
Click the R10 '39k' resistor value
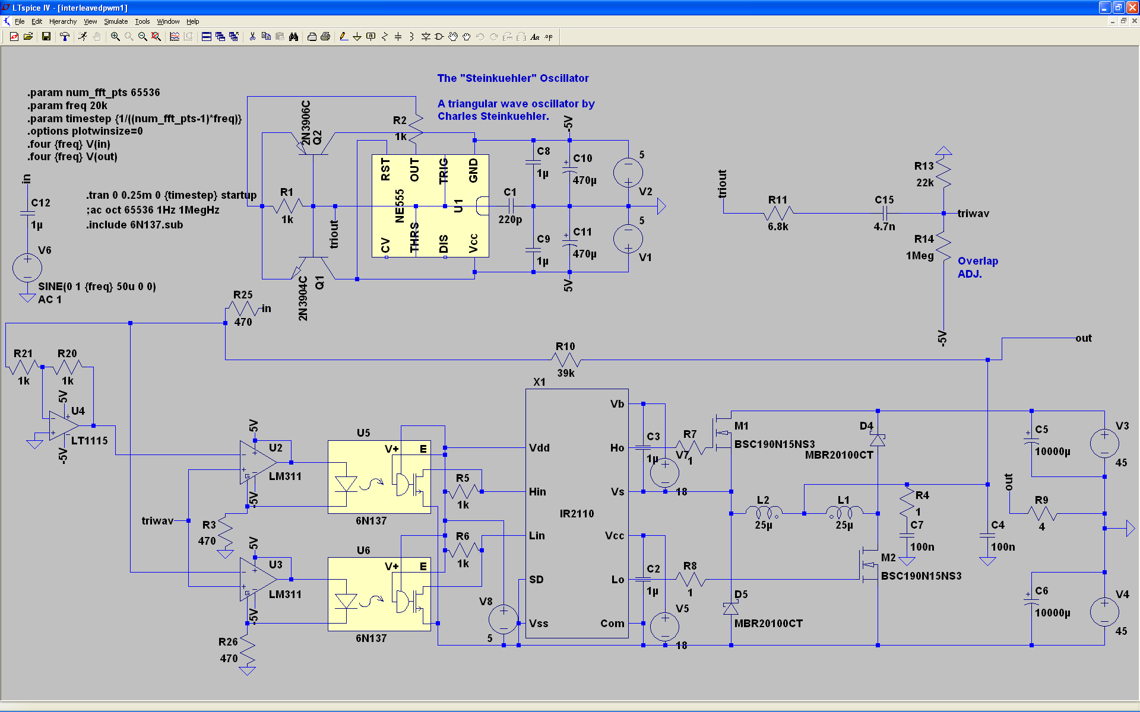point(566,373)
